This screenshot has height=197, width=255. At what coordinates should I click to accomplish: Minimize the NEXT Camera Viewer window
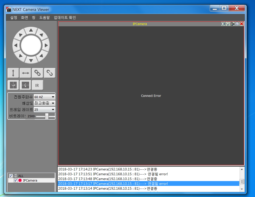(x=215, y=8)
